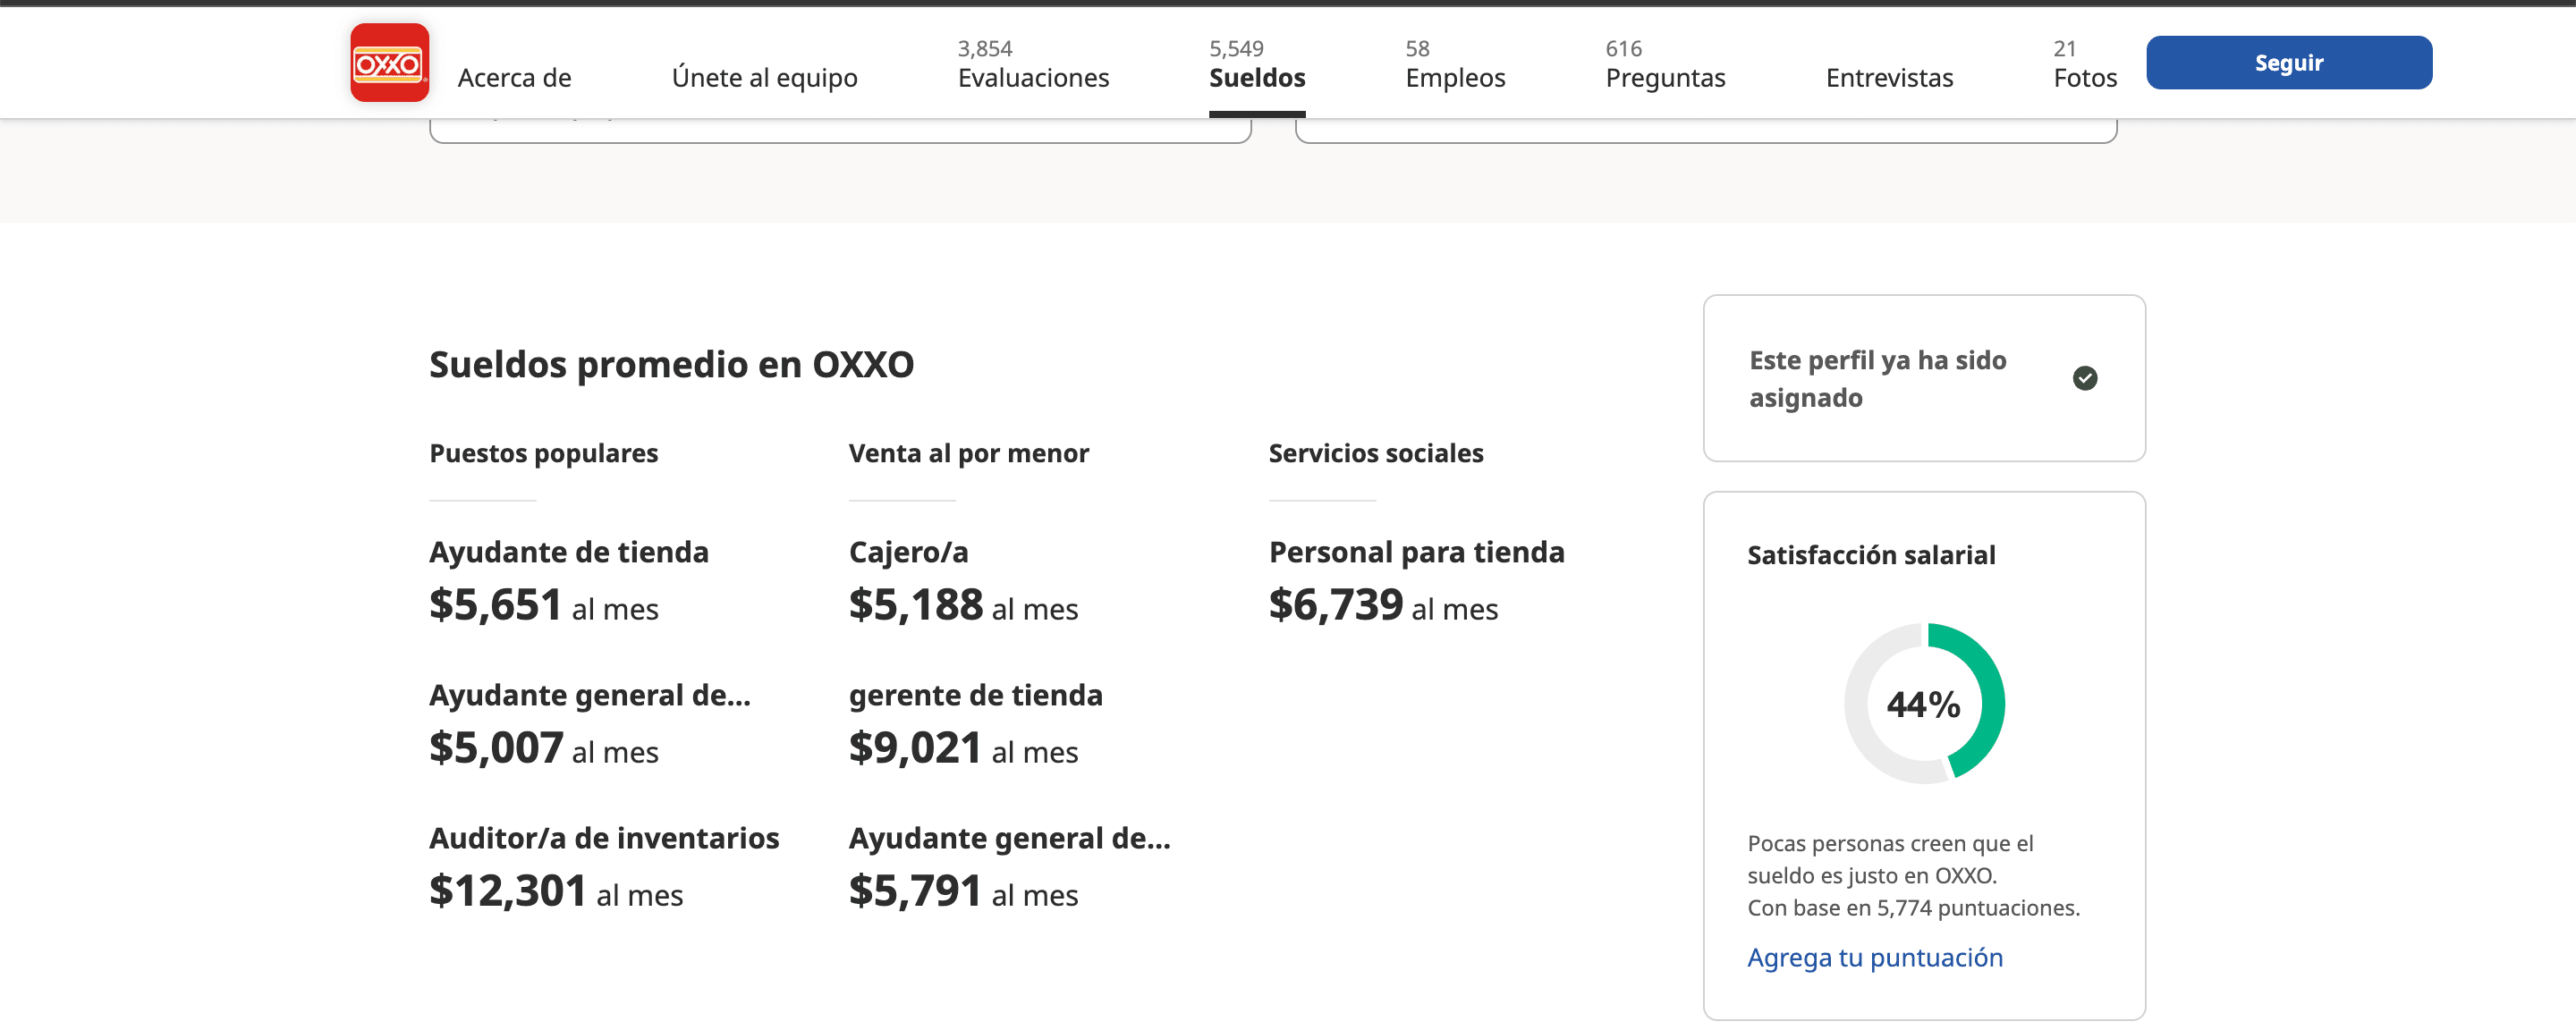Click the Seguir button
Viewport: 2576px width, 1030px height.
(2289, 63)
